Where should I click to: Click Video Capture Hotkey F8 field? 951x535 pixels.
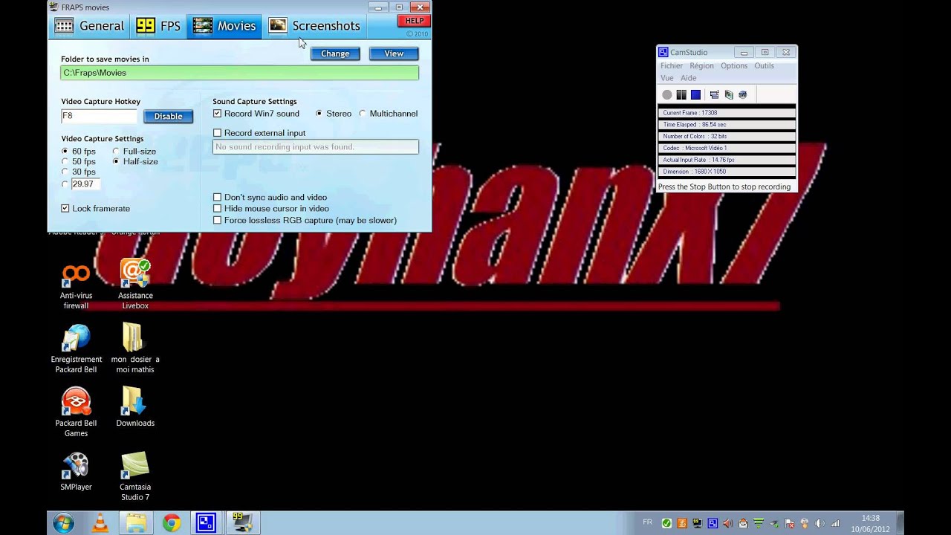99,117
